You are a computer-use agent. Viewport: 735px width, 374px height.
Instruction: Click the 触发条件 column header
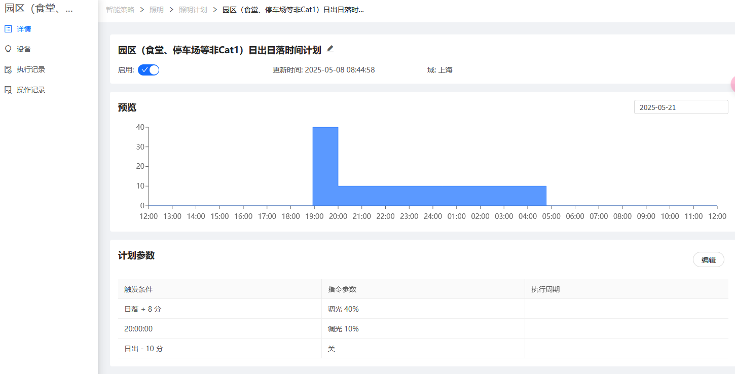click(219, 289)
